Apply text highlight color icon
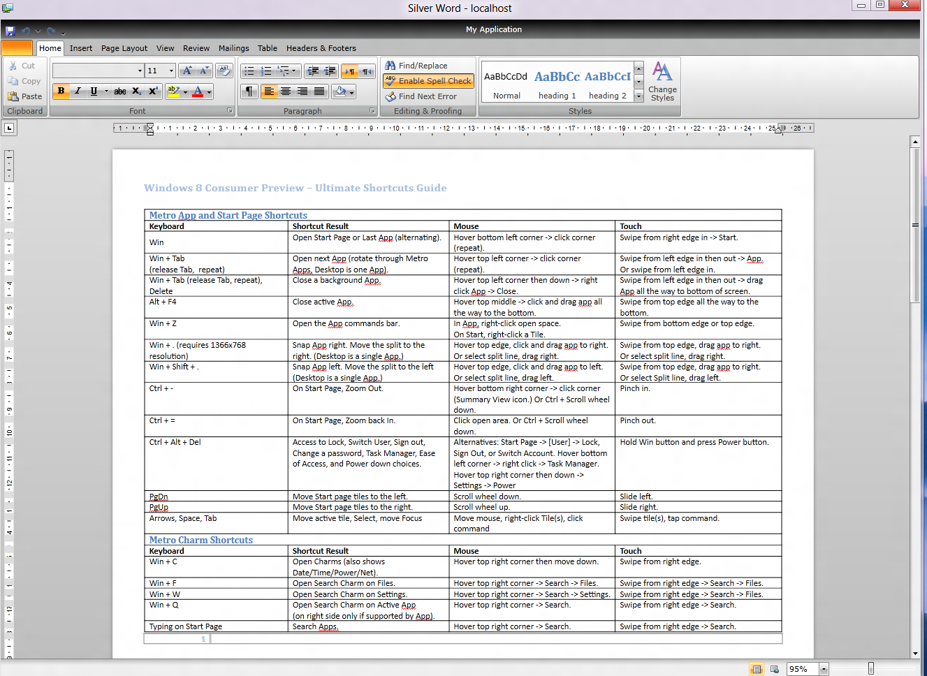 173,91
